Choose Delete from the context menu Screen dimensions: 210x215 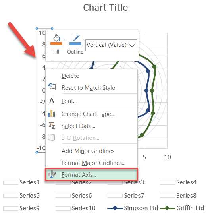click(x=70, y=76)
